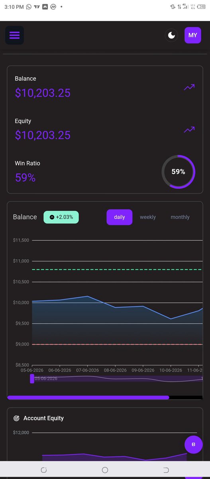The height and width of the screenshot is (479, 210).
Task: Toggle dark mode with the moon icon
Action: (171, 35)
